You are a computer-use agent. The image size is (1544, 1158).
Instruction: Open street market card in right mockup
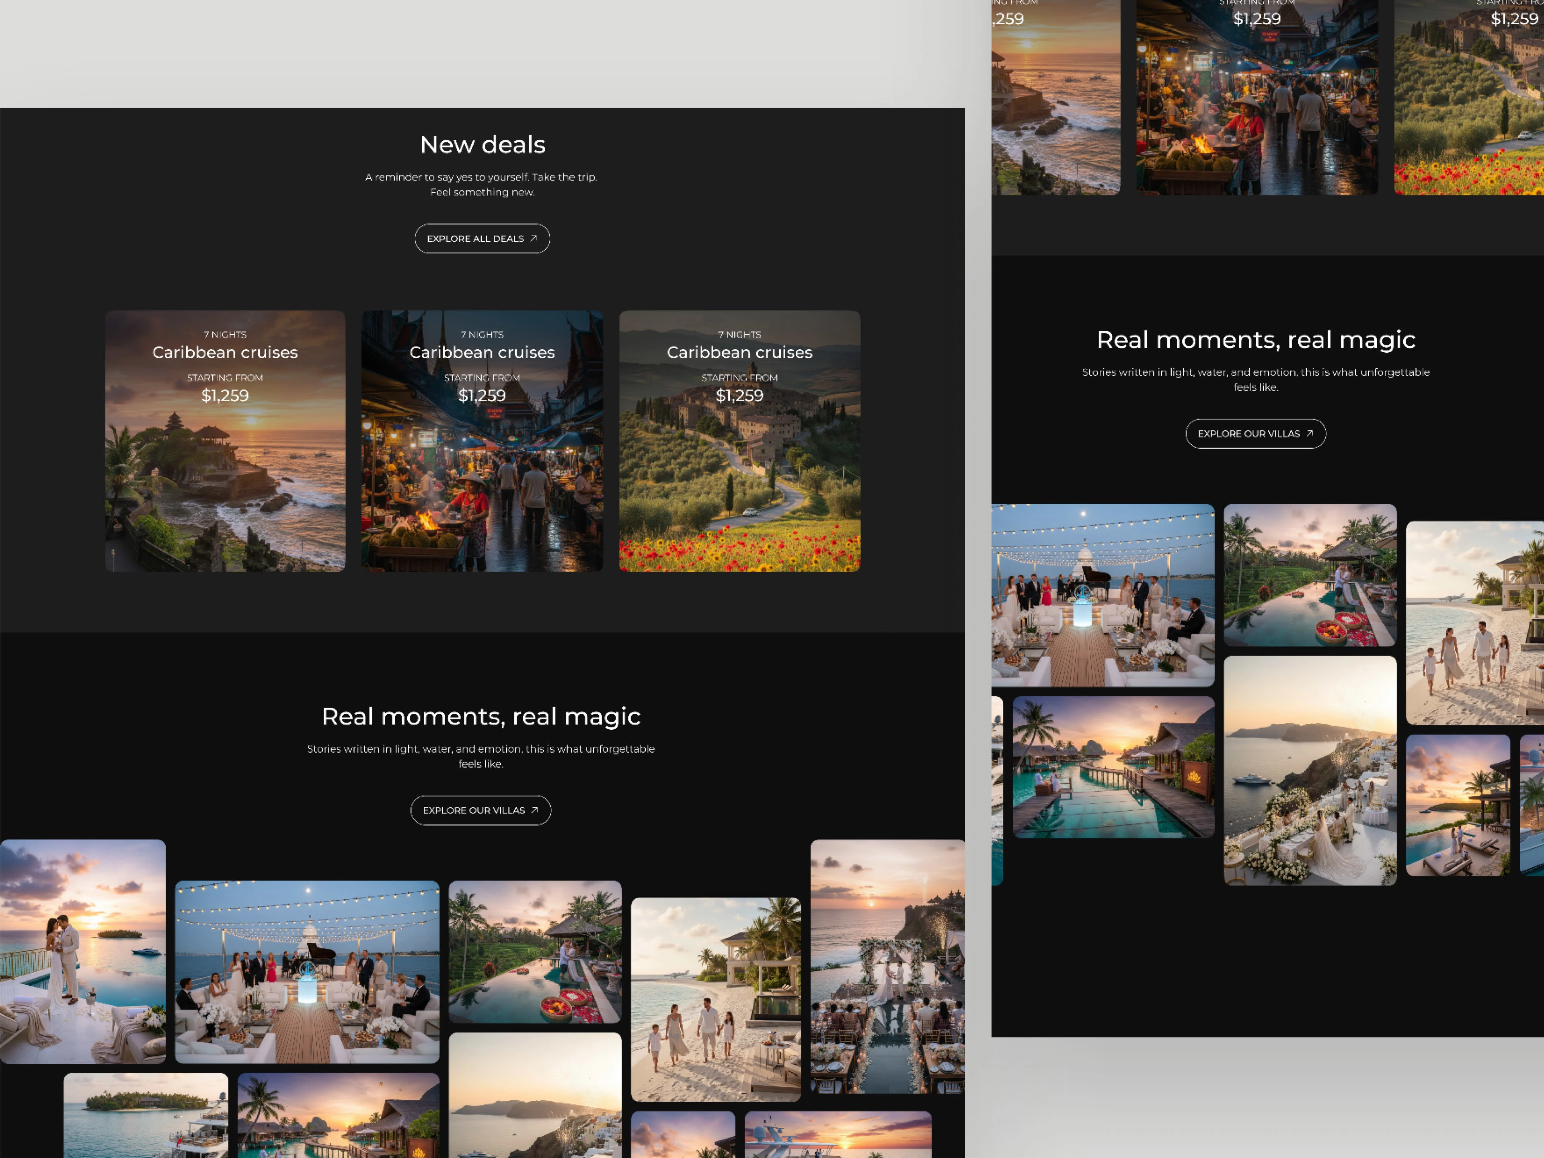(x=1257, y=105)
